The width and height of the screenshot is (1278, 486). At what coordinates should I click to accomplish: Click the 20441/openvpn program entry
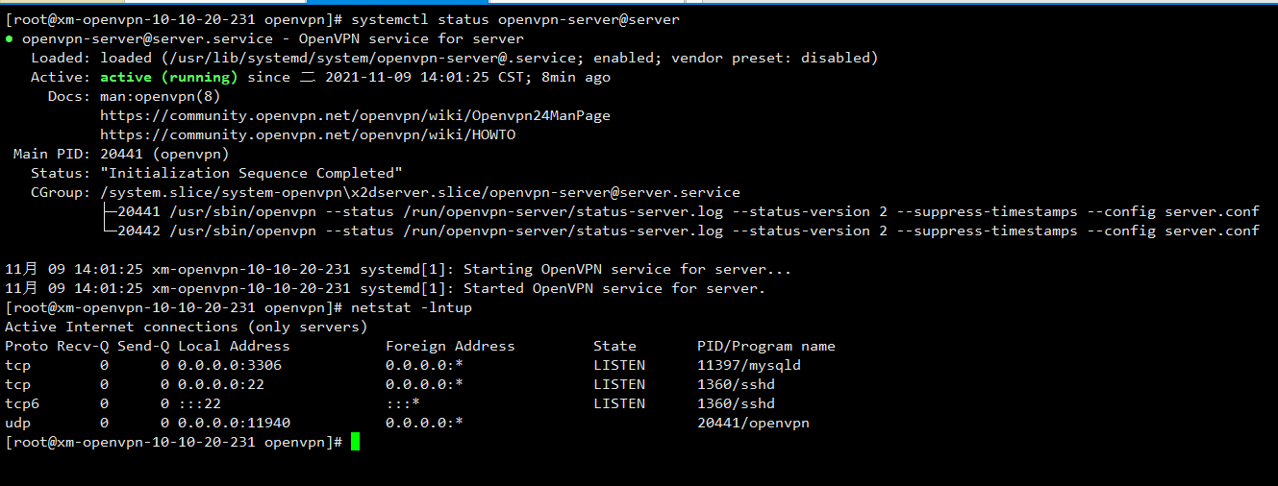[753, 423]
